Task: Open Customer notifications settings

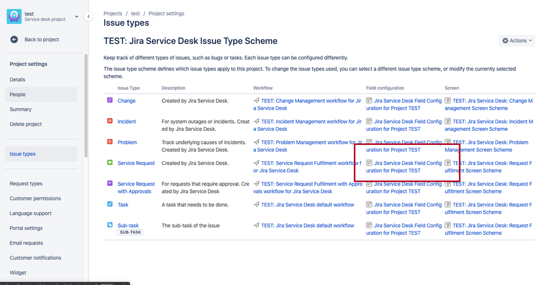Action: tap(35, 258)
